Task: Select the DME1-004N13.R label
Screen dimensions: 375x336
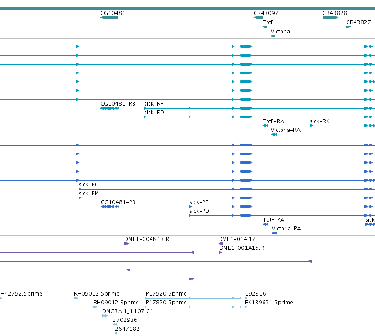Action: coord(147,239)
